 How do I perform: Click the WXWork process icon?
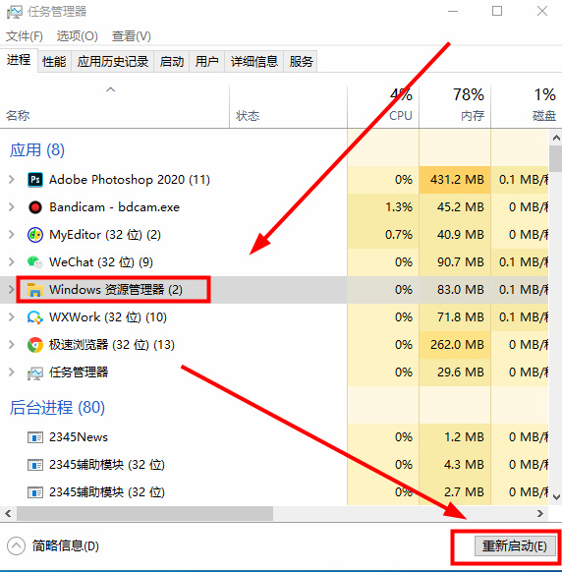coord(35,317)
